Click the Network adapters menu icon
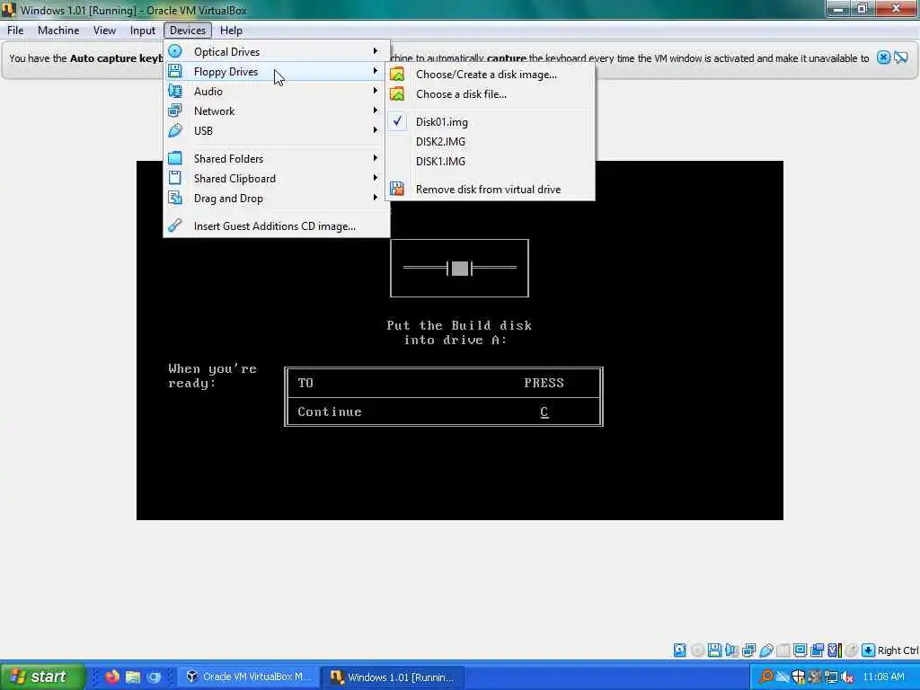Screen dimensions: 920x690 tap(175, 111)
